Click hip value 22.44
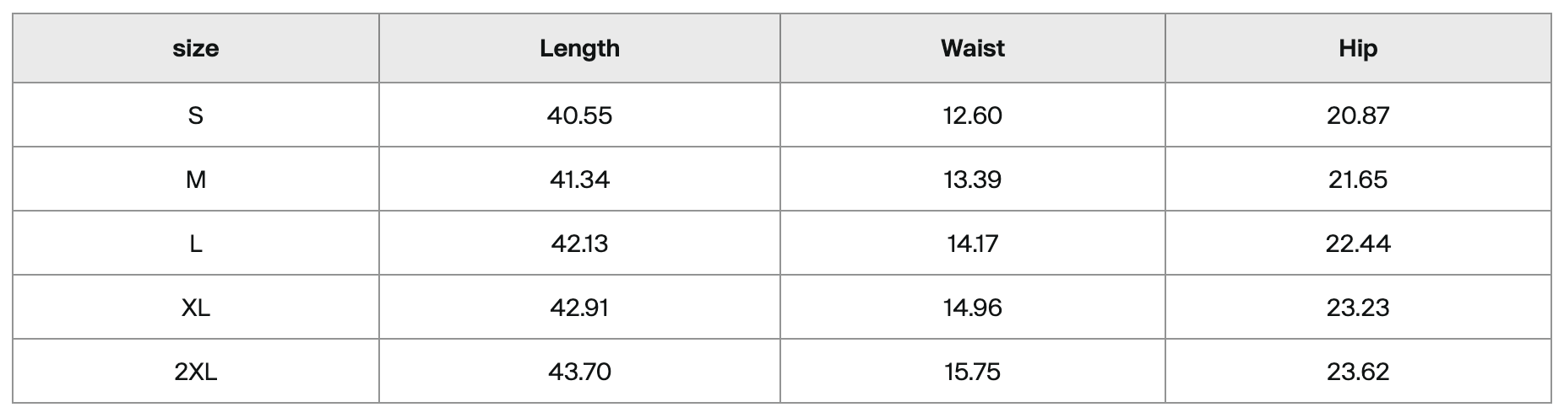The height and width of the screenshot is (418, 1564). [1357, 244]
